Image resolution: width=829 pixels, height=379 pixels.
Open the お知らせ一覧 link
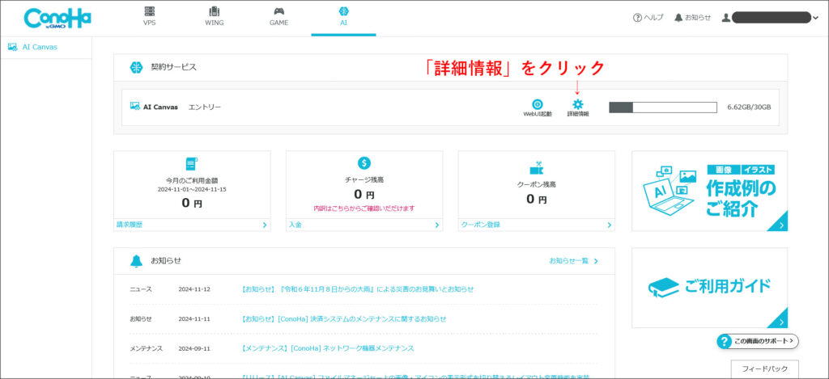[573, 261]
